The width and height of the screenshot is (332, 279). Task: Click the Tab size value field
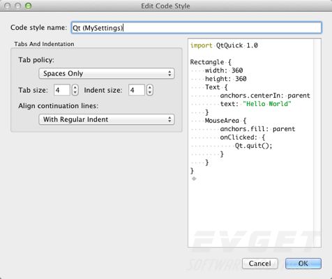point(62,90)
